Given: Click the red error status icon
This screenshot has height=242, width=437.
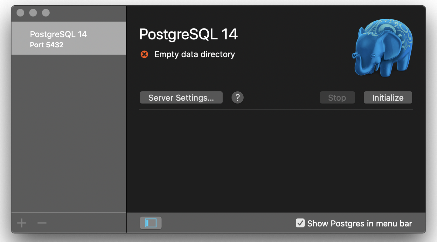Looking at the screenshot, I should (144, 55).
